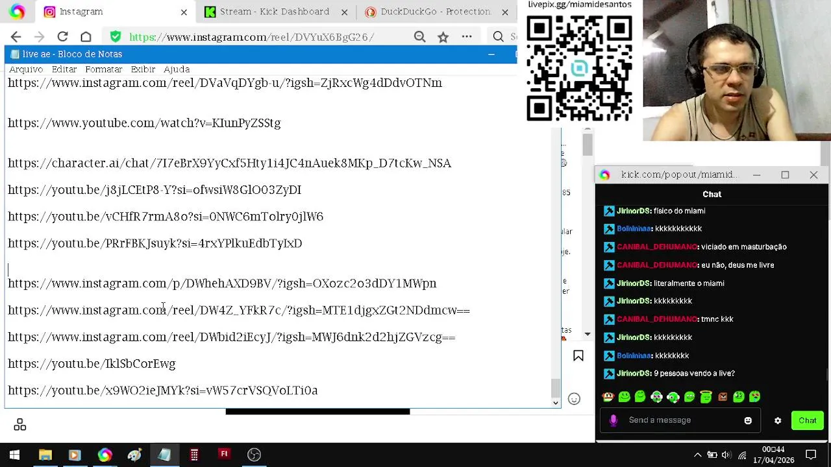Click youtube.com/watch?v=KIunPyZSStg line
831x467 pixels.
click(x=144, y=123)
